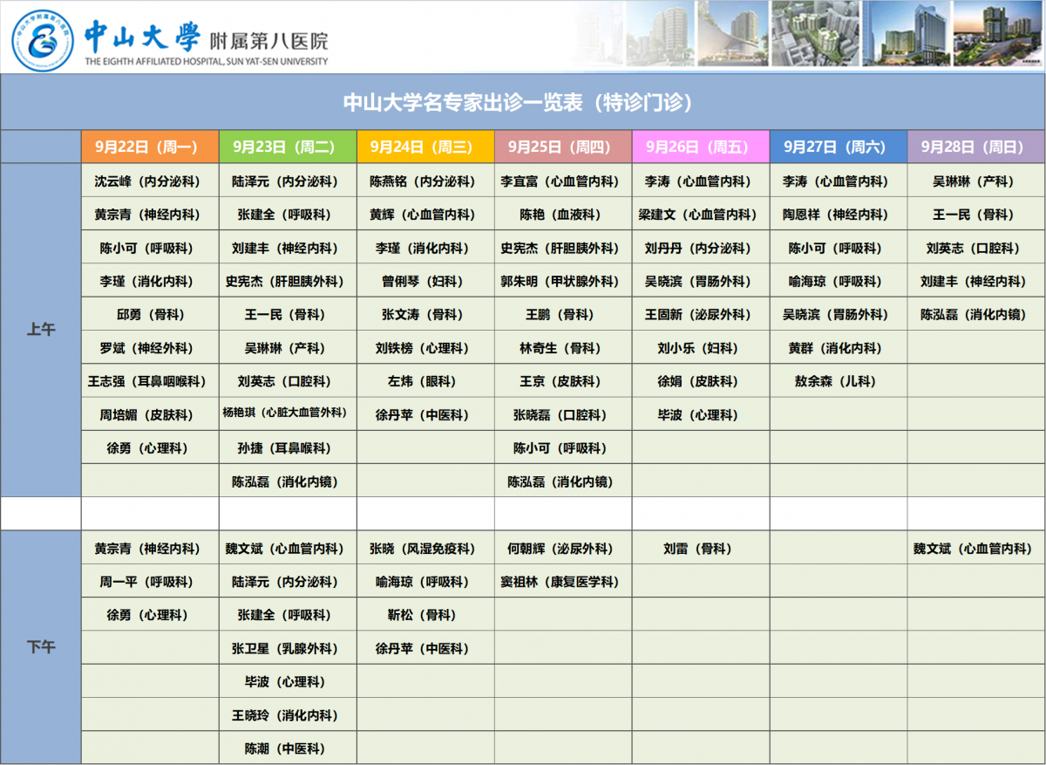Image resolution: width=1046 pixels, height=765 pixels.
Task: Open the last building photo at the banner's end
Action: click(x=999, y=33)
